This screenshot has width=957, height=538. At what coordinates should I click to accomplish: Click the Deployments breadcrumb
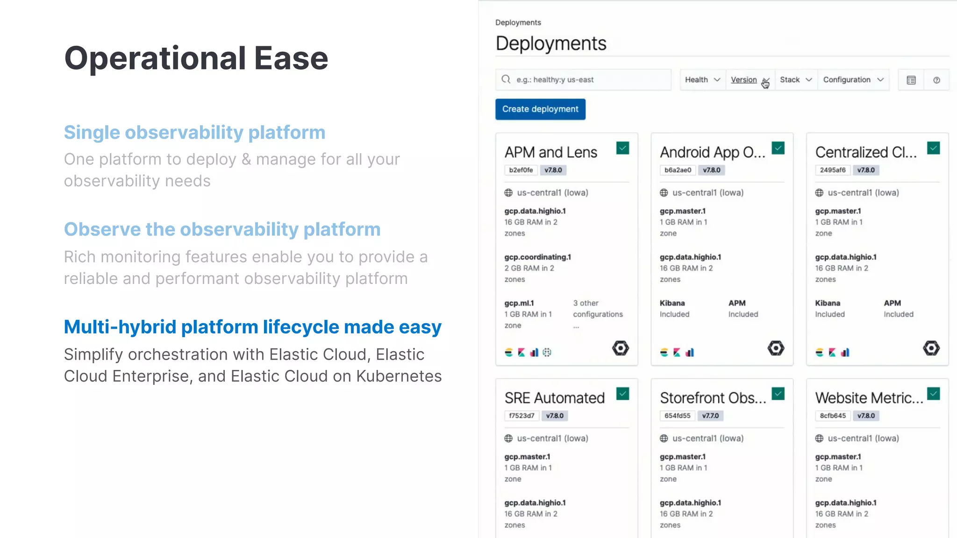click(518, 22)
